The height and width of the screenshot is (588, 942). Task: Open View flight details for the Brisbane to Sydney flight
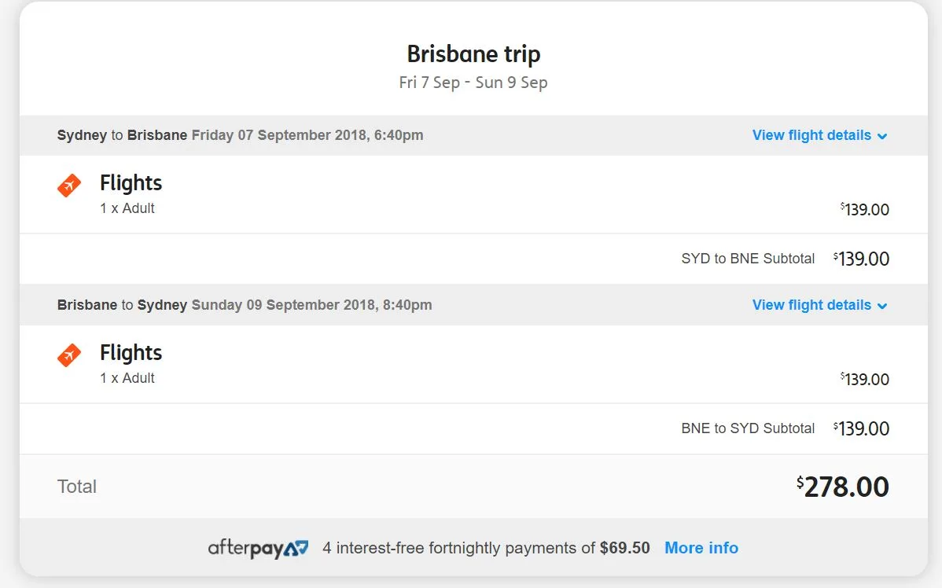[x=811, y=305]
